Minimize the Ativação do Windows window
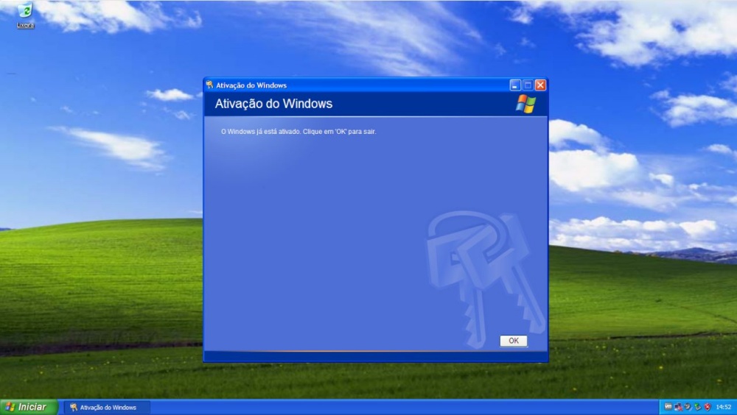The height and width of the screenshot is (415, 737). coord(515,85)
